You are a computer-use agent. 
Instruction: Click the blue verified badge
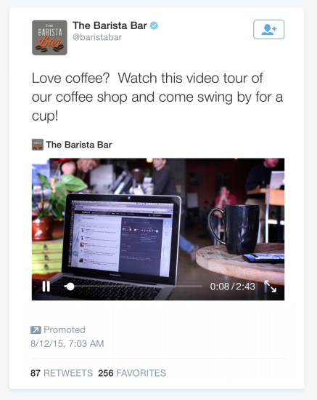[x=154, y=25]
